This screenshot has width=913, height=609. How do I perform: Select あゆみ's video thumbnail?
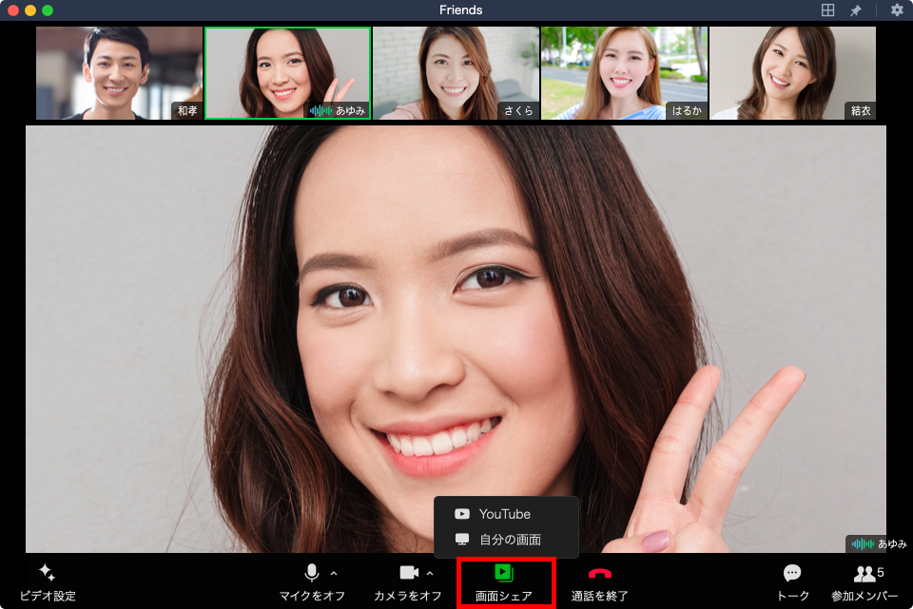287,73
